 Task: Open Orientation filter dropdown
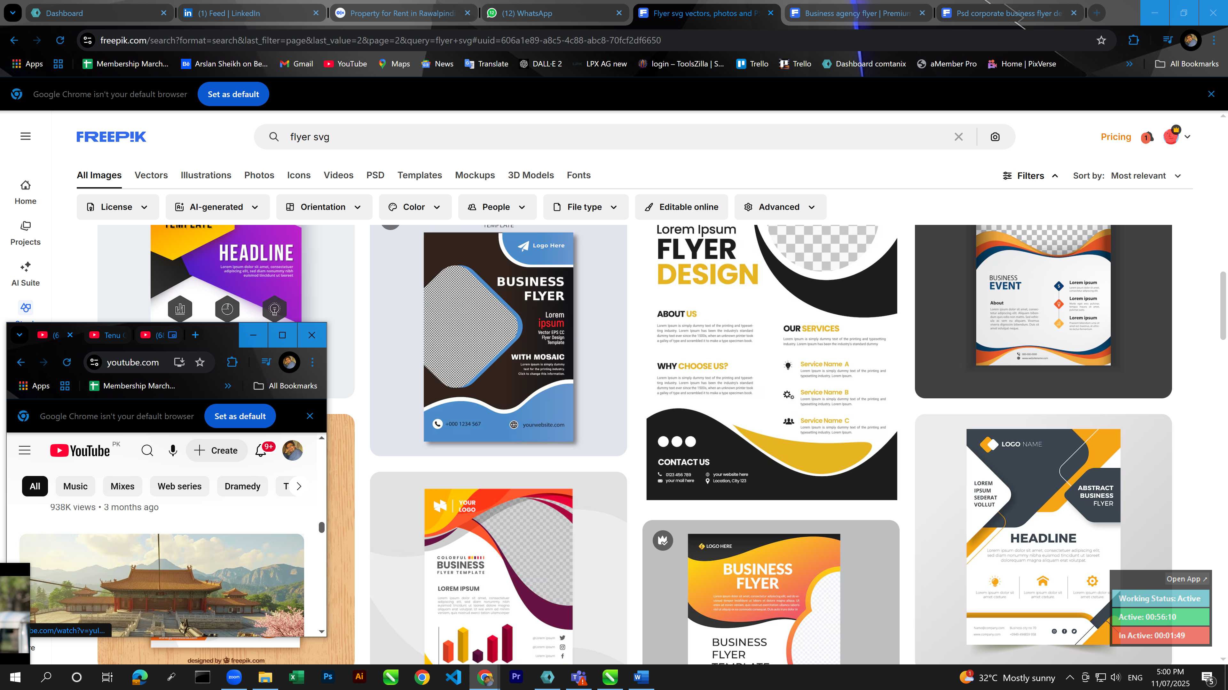(324, 207)
